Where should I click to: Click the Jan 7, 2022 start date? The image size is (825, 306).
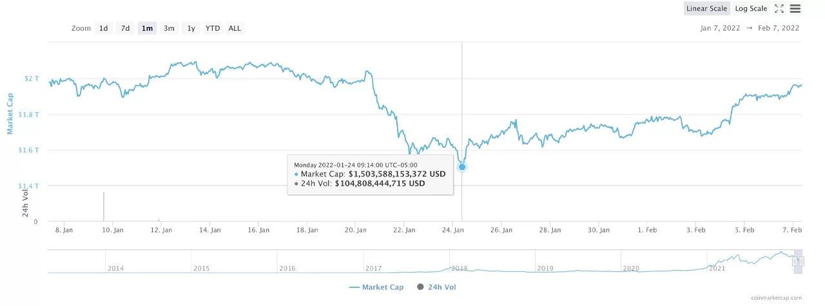tap(721, 28)
